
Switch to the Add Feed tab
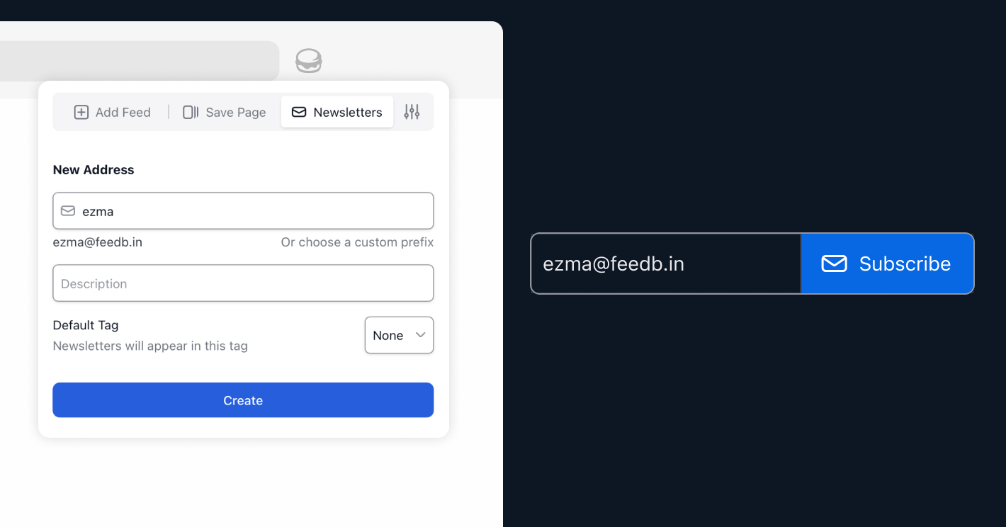(x=113, y=112)
